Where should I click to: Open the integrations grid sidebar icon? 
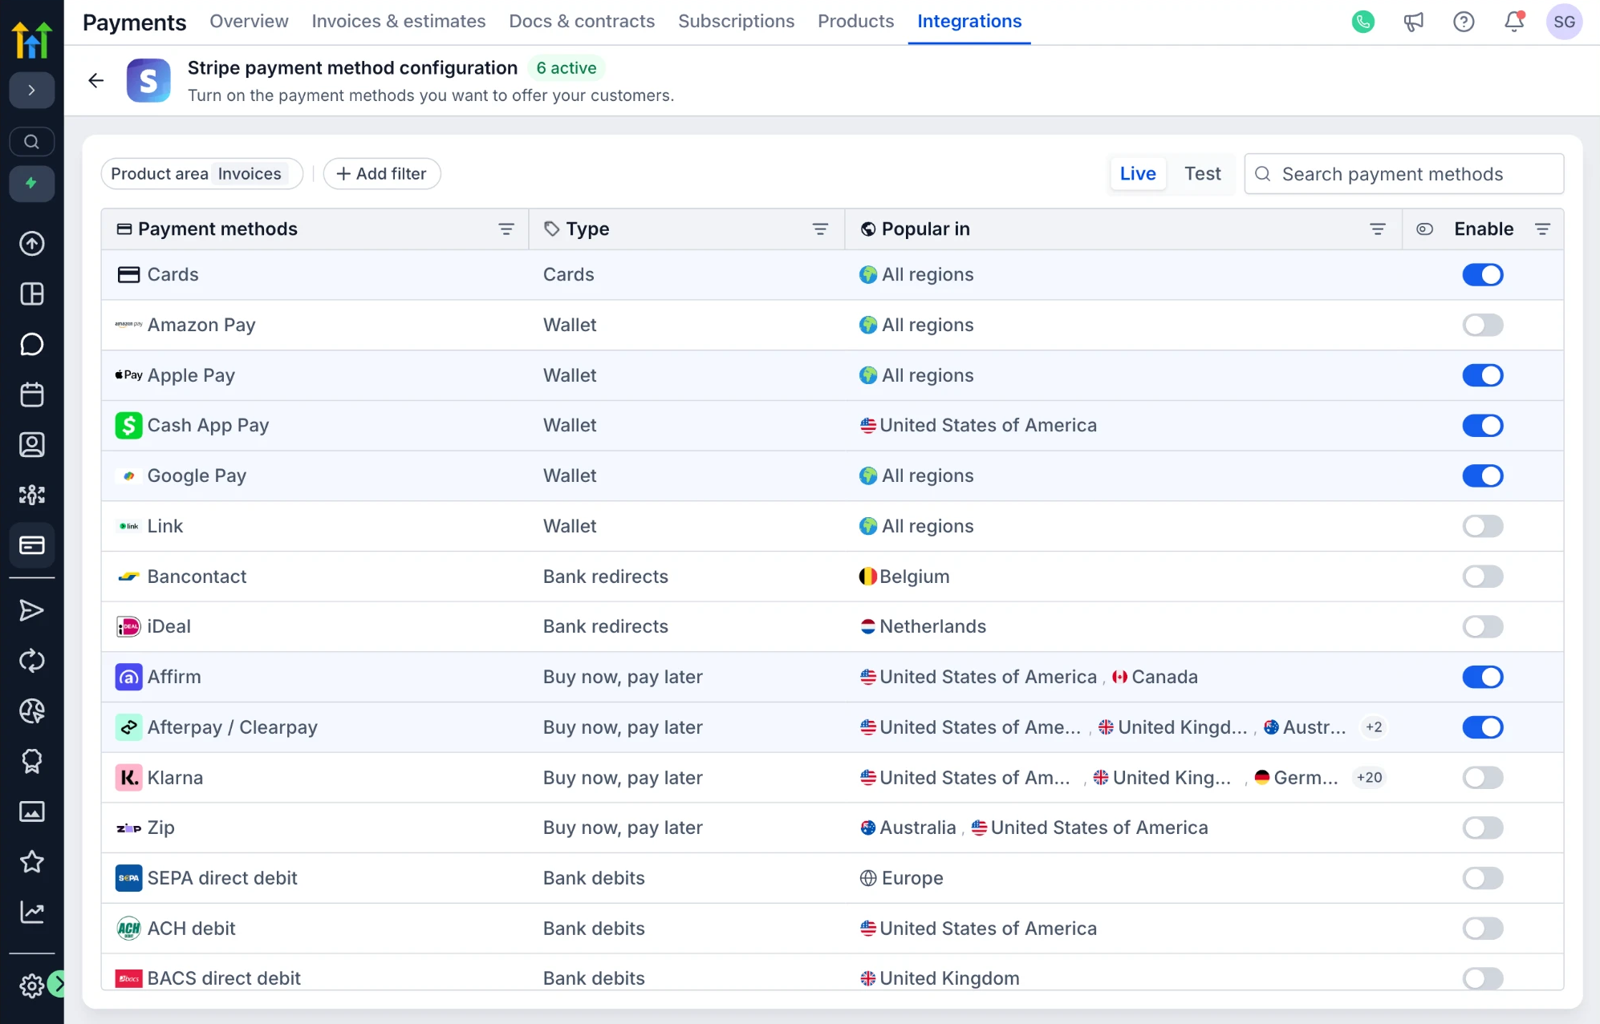31,495
